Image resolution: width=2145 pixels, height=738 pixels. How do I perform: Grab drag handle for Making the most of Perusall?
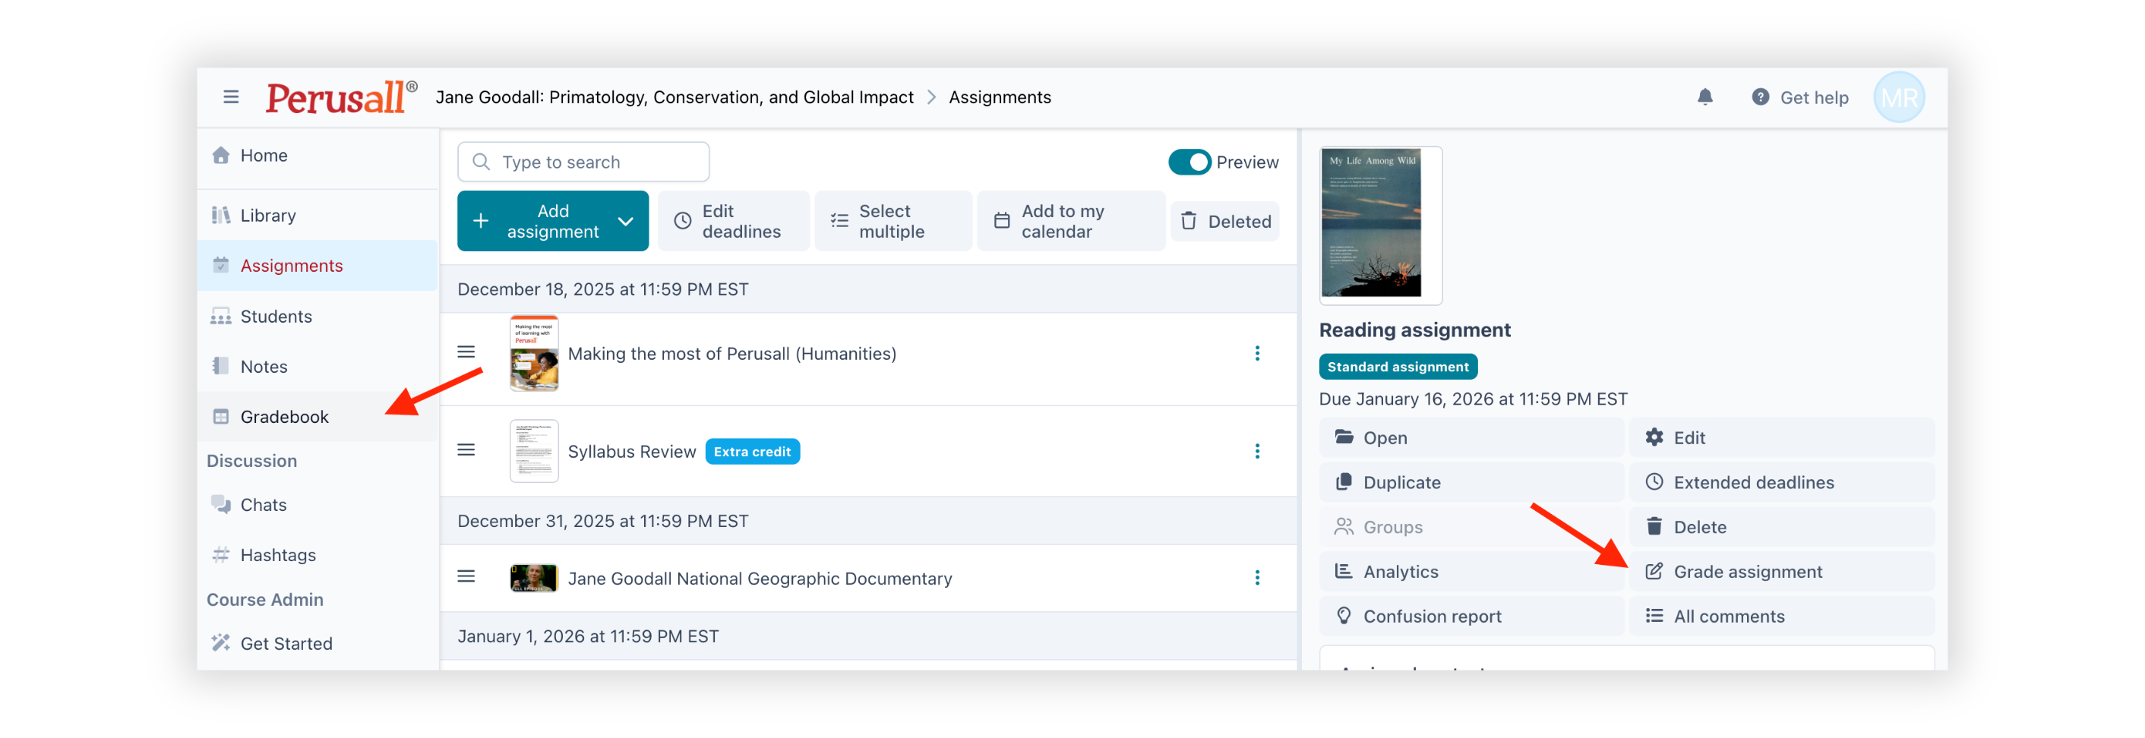[466, 353]
